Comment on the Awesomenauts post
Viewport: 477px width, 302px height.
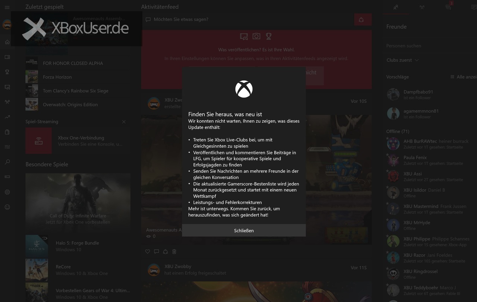tap(157, 252)
